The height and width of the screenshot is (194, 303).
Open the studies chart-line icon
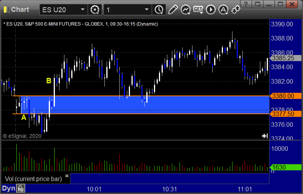coord(186,10)
